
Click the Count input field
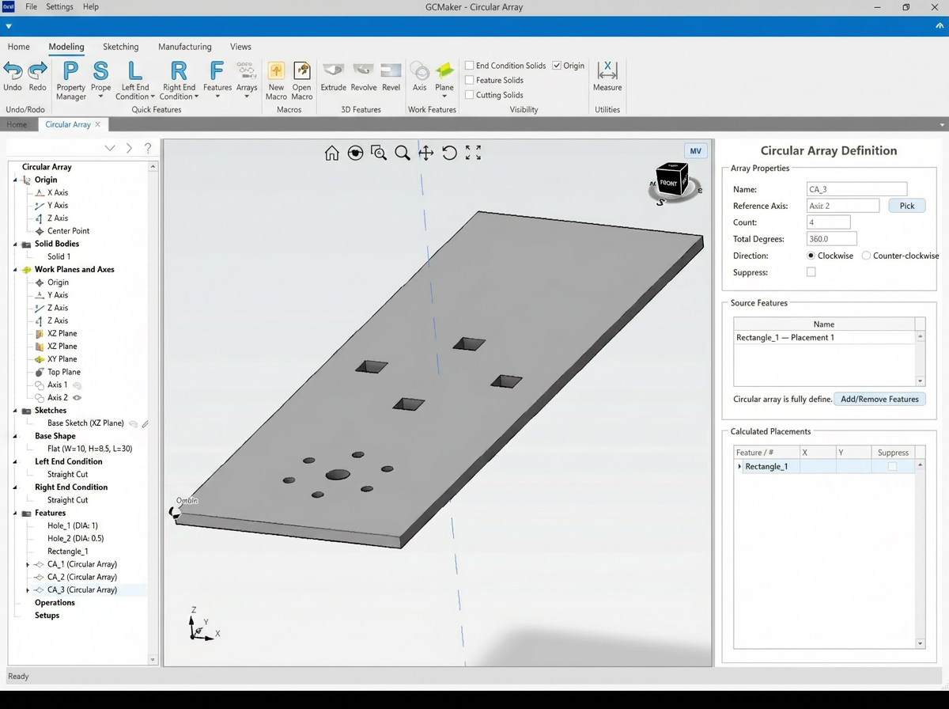829,222
